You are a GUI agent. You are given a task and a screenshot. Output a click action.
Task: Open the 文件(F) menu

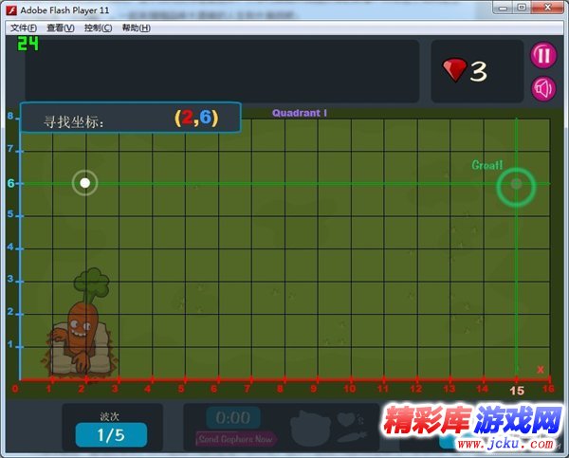tap(26, 27)
